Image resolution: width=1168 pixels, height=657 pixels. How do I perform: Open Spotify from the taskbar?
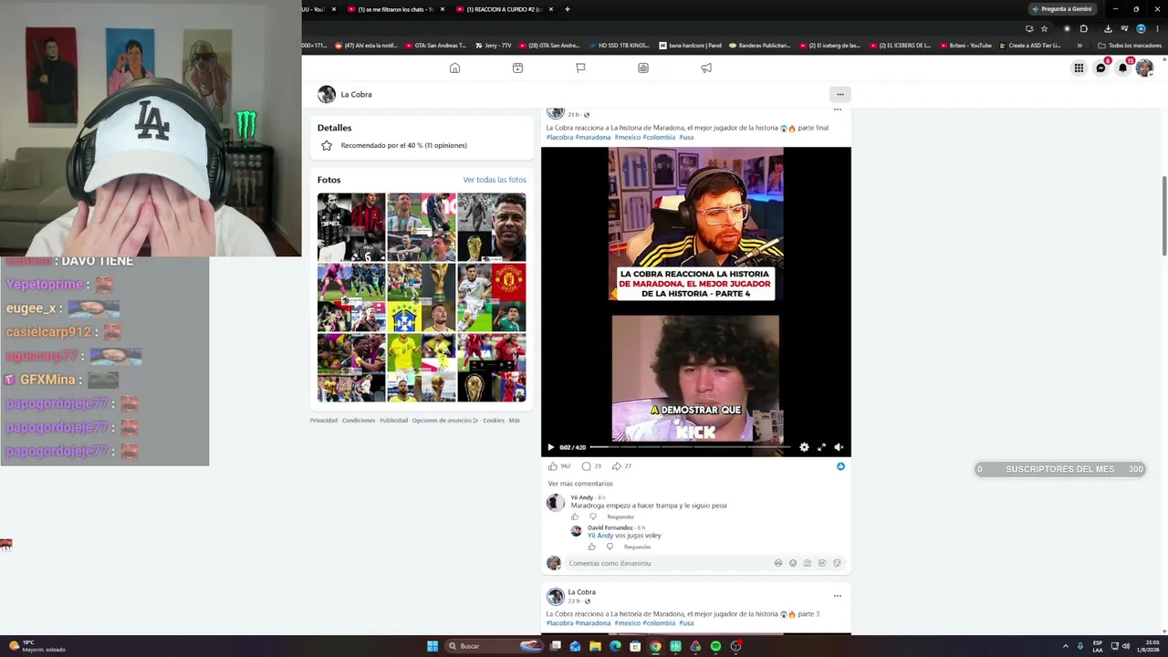coord(715,646)
